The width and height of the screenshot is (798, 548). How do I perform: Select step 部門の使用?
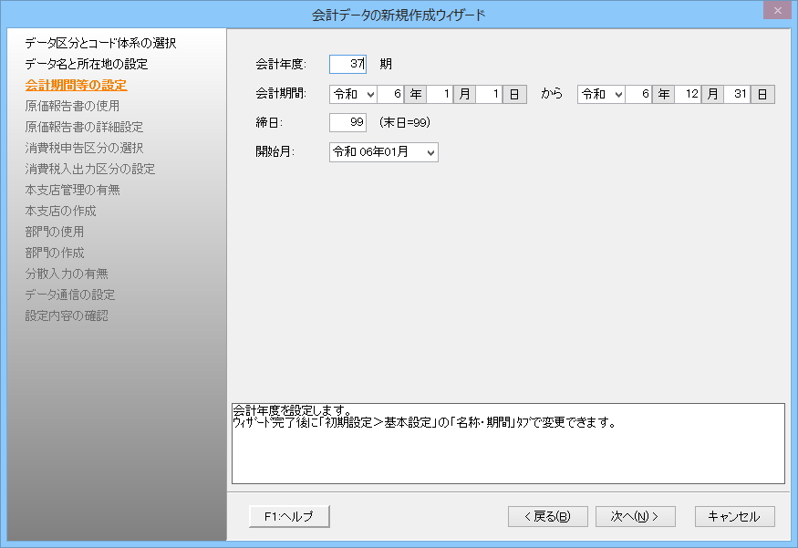[55, 232]
